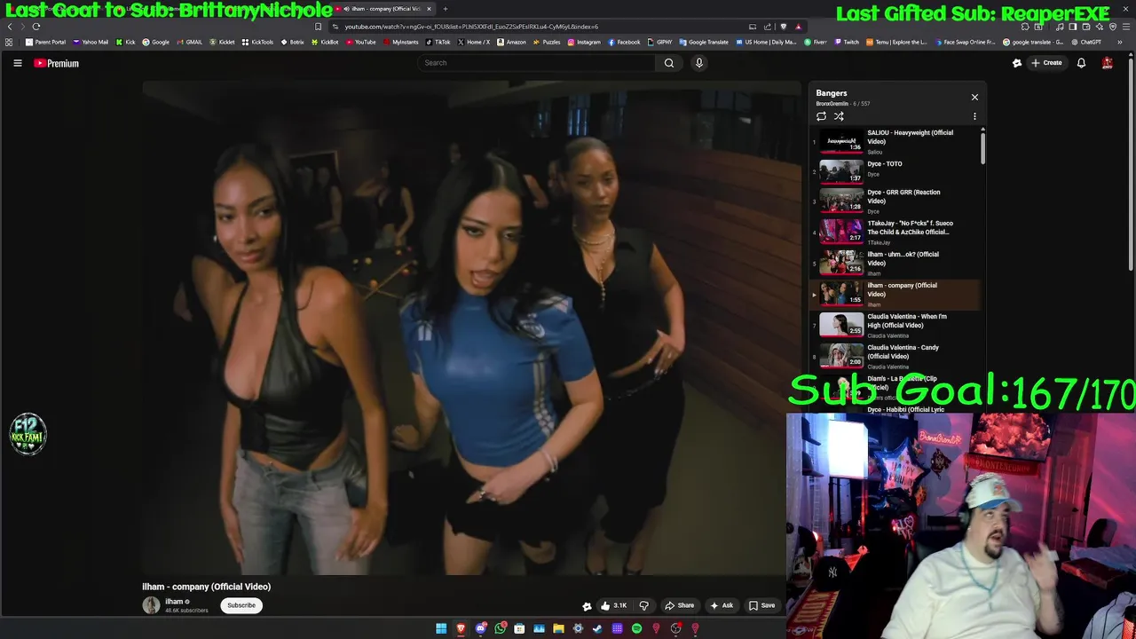The image size is (1136, 639).
Task: Open Discord from the taskbar
Action: point(480,628)
